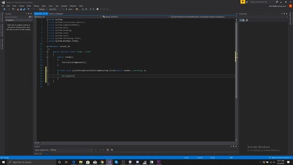Close the Output panel
293x165 pixels.
pyautogui.click(x=236, y=146)
